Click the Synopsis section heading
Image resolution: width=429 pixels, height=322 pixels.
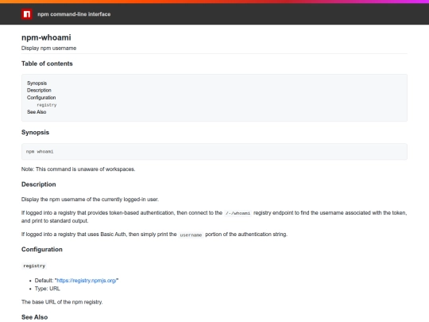[35, 132]
